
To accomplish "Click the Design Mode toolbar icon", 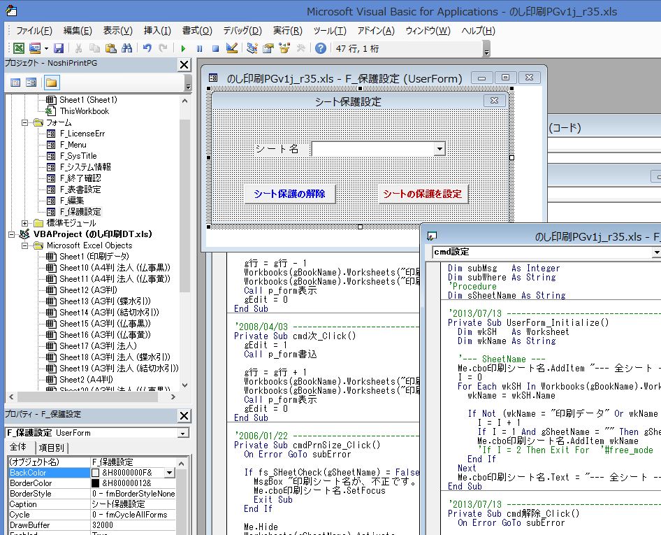I will pos(233,48).
